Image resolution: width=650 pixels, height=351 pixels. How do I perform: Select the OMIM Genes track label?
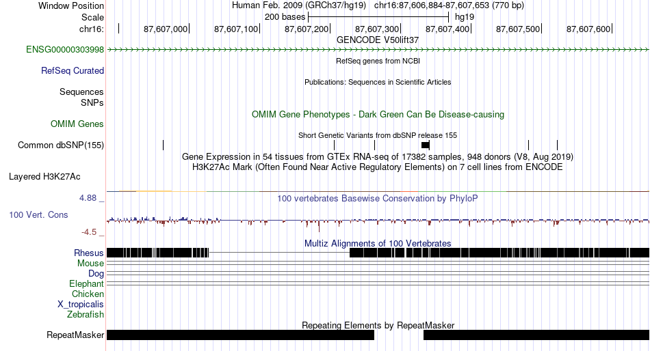pyautogui.click(x=77, y=124)
